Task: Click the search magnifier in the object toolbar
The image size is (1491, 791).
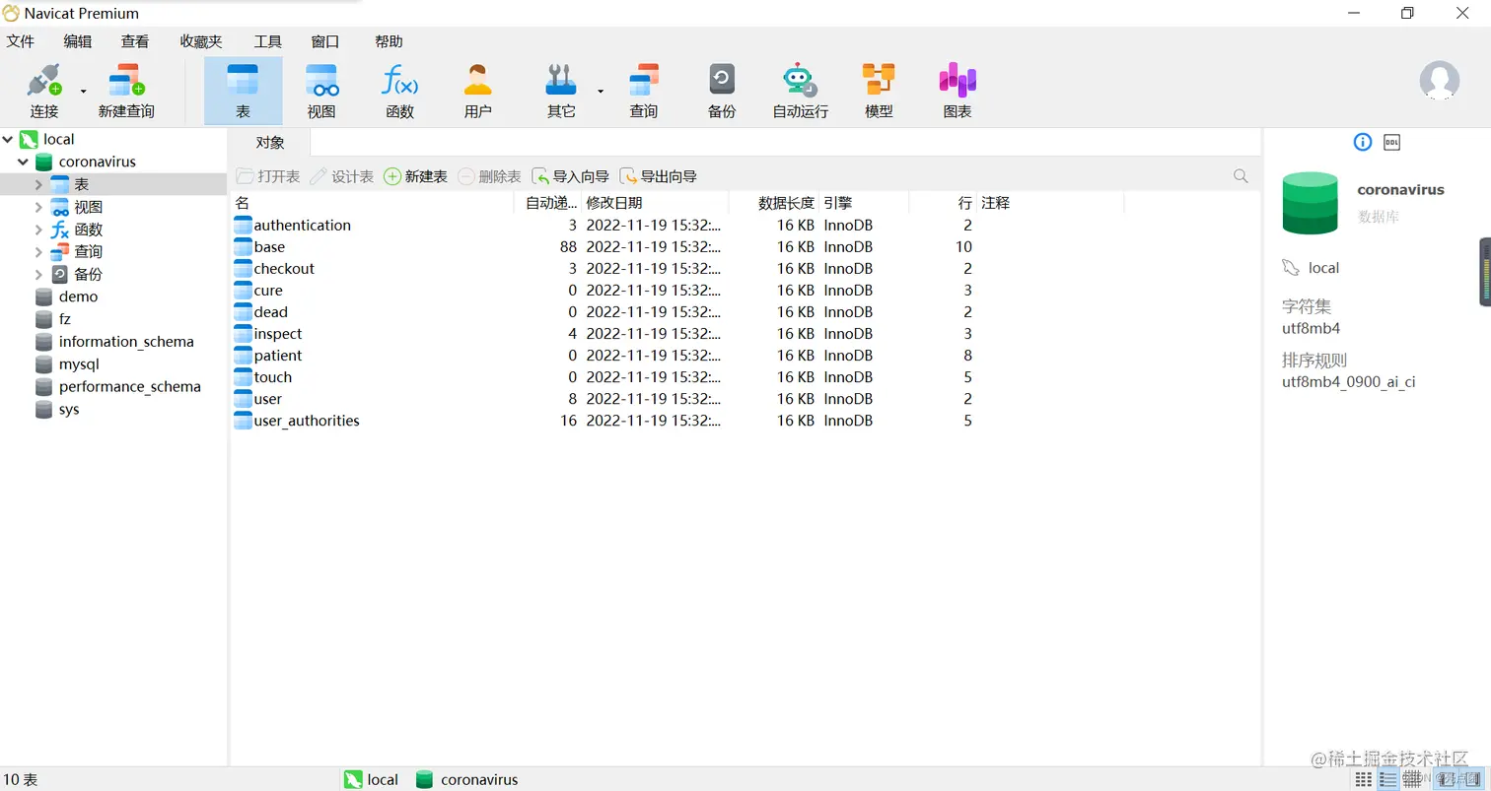Action: coord(1241,176)
